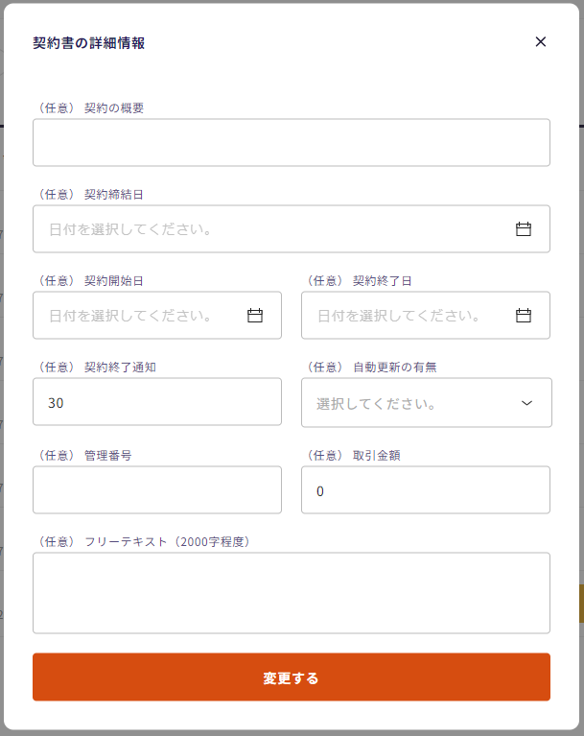The height and width of the screenshot is (736, 584).
Task: Click 契約終了通知 field showing 30
Action: (156, 402)
